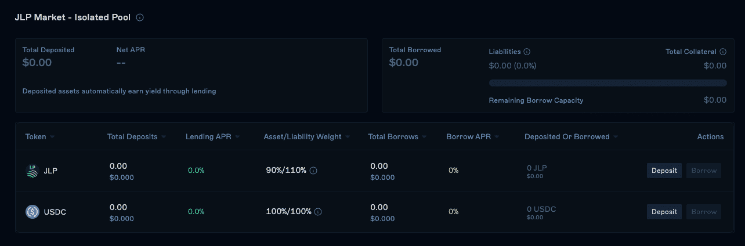Screen dimensions: 745x246
Task: Deposit into the JLP row
Action: [664, 171]
